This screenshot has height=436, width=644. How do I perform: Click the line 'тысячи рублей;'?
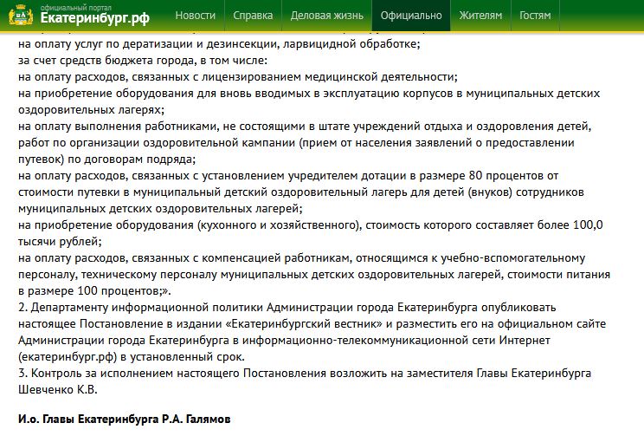pos(60,242)
